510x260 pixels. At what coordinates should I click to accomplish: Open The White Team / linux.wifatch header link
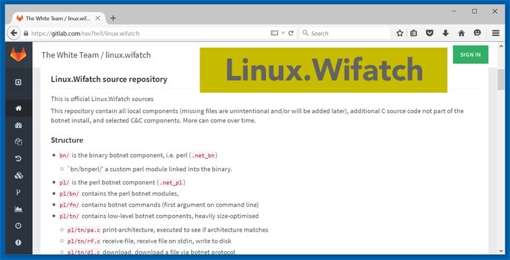click(x=96, y=55)
